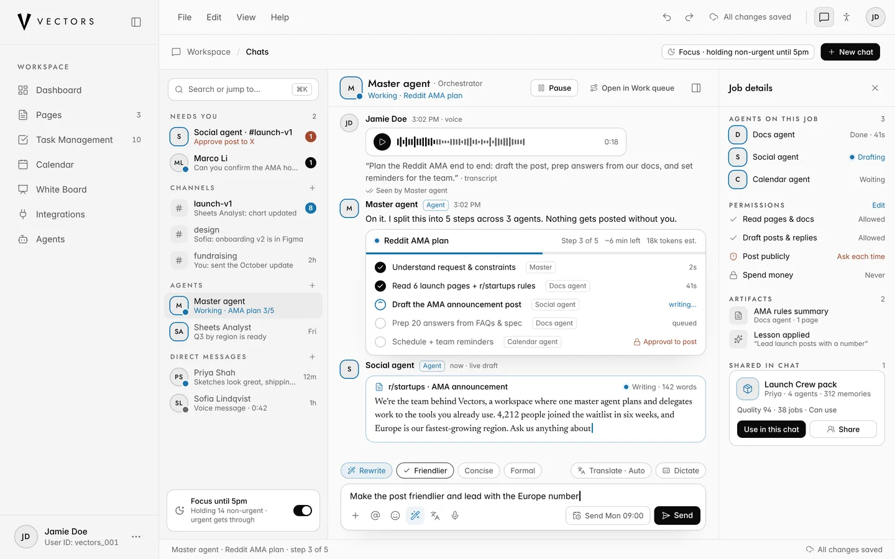895x559 pixels.
Task: Click the voice message waveform
Action: pyautogui.click(x=461, y=142)
